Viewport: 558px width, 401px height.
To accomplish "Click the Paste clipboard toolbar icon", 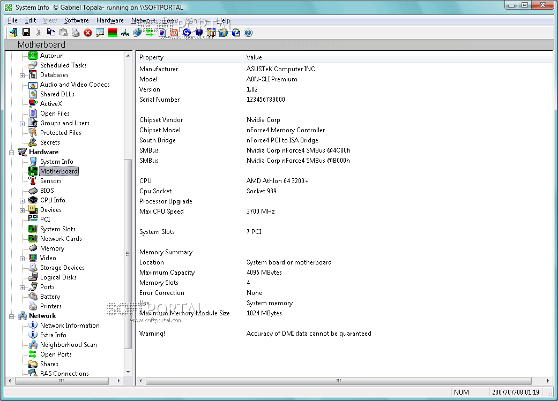I will pos(63,33).
